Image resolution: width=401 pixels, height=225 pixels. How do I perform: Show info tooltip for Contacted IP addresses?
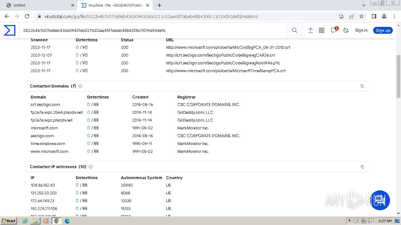point(91,167)
